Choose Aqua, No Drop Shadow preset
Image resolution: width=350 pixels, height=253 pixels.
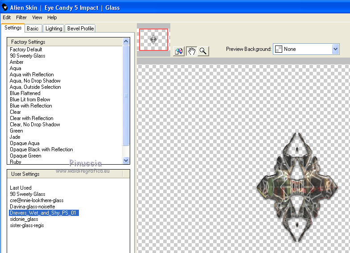[x=35, y=81]
